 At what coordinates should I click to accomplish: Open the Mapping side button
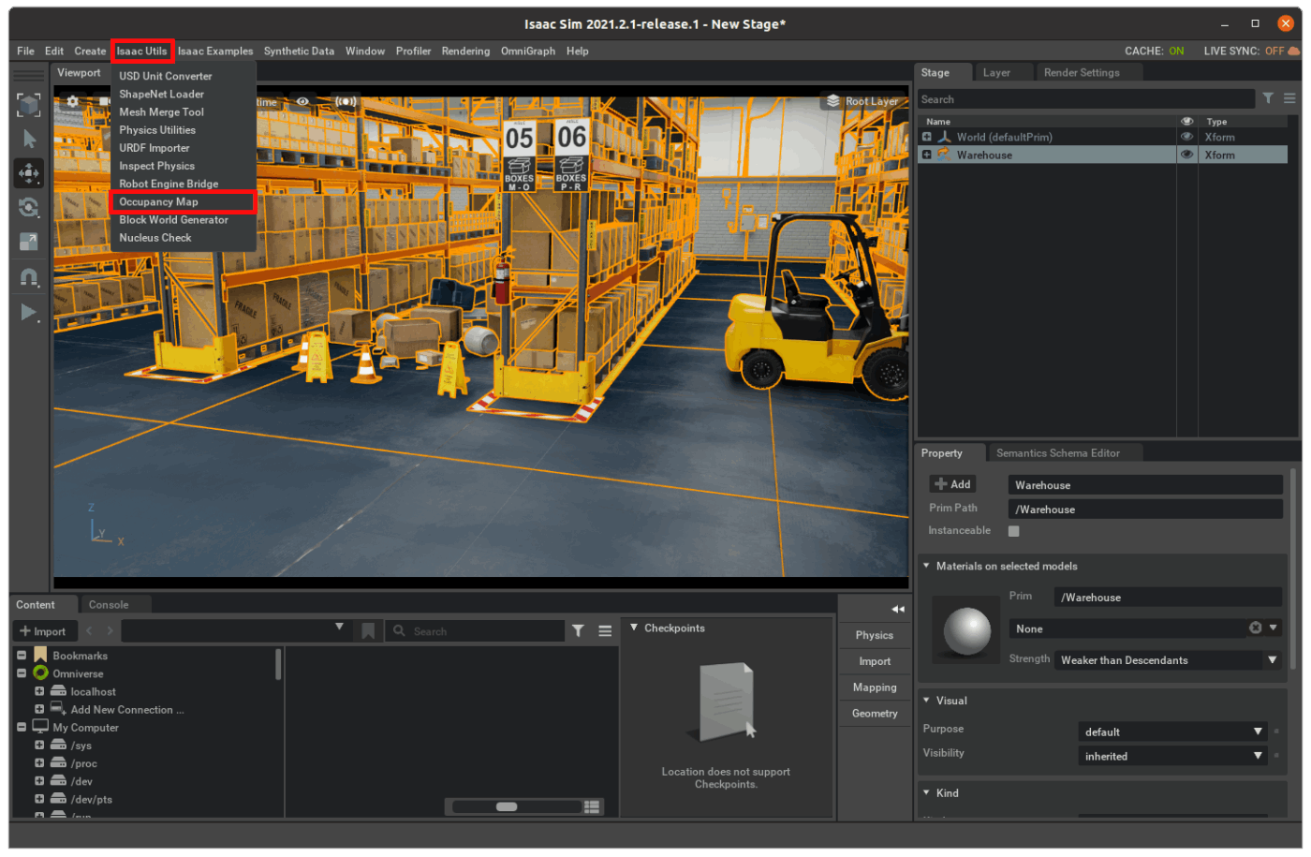[x=875, y=687]
